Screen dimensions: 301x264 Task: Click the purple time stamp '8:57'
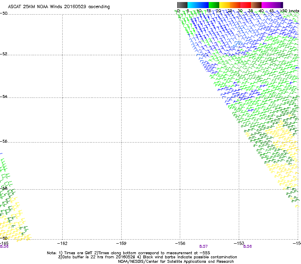(203, 247)
